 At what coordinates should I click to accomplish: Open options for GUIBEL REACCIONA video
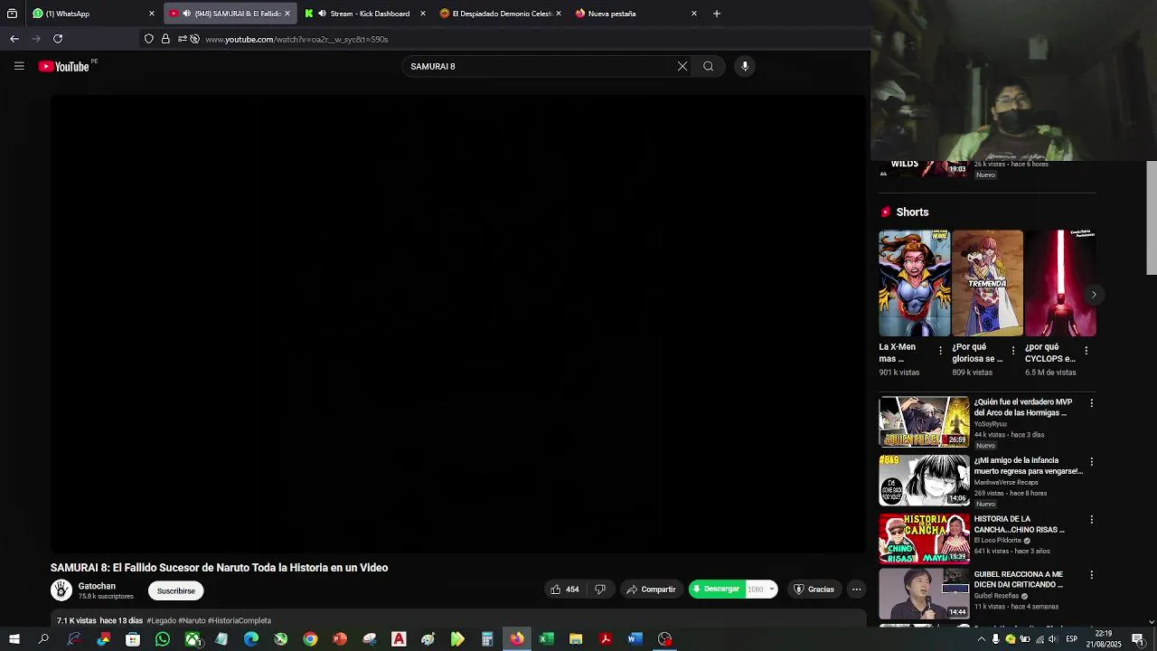(x=1091, y=575)
